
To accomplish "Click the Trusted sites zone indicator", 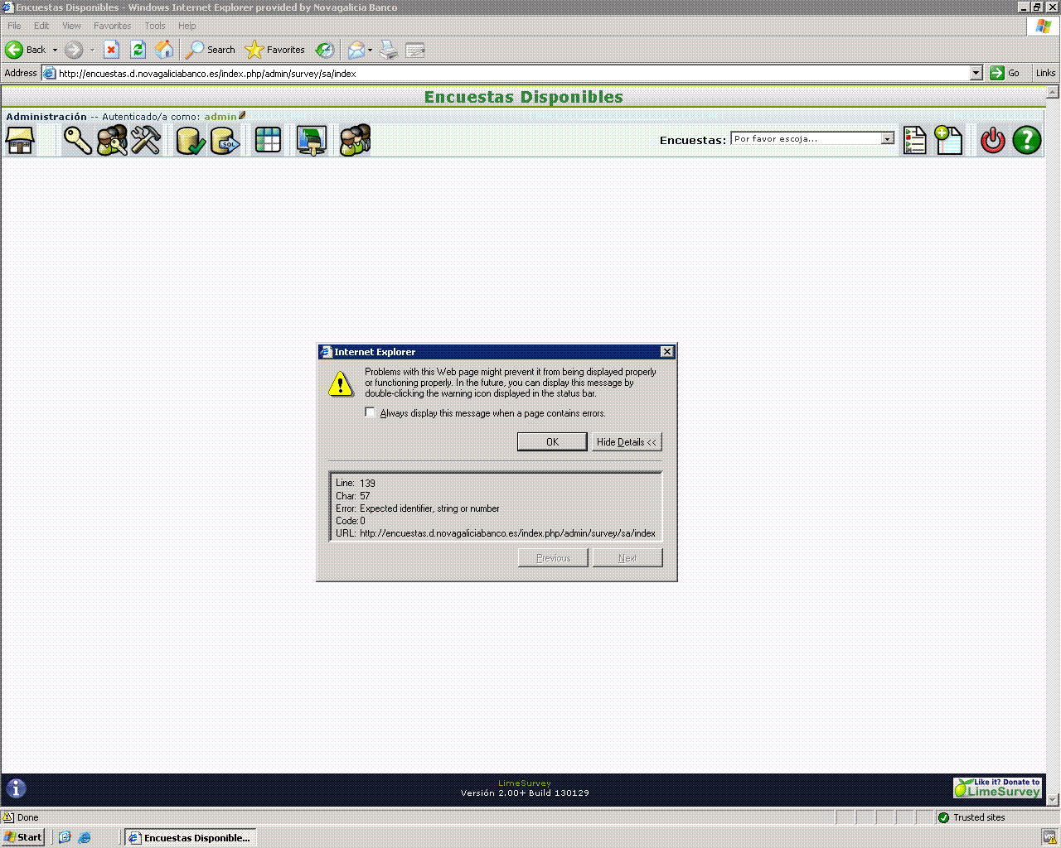I will pos(971,817).
